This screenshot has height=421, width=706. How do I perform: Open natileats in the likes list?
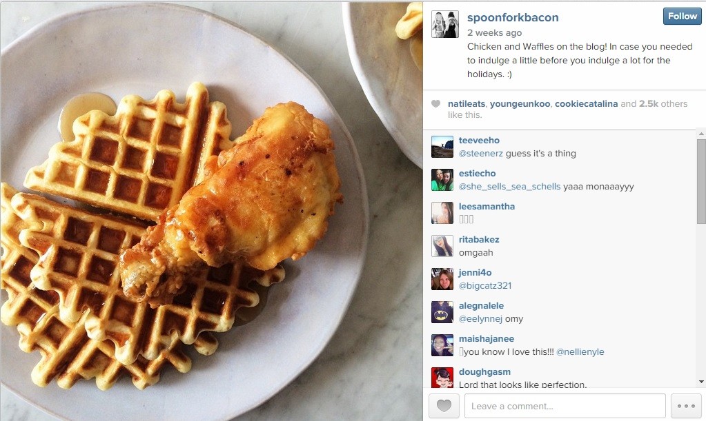467,104
